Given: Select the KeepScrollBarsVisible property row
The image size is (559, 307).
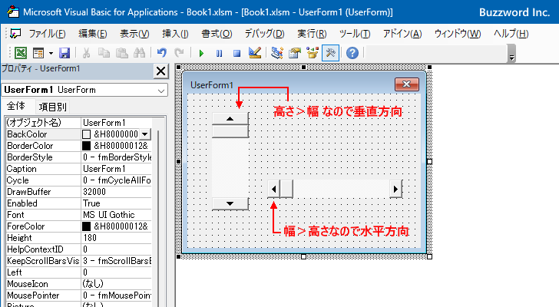Looking at the screenshot, I should (79, 261).
